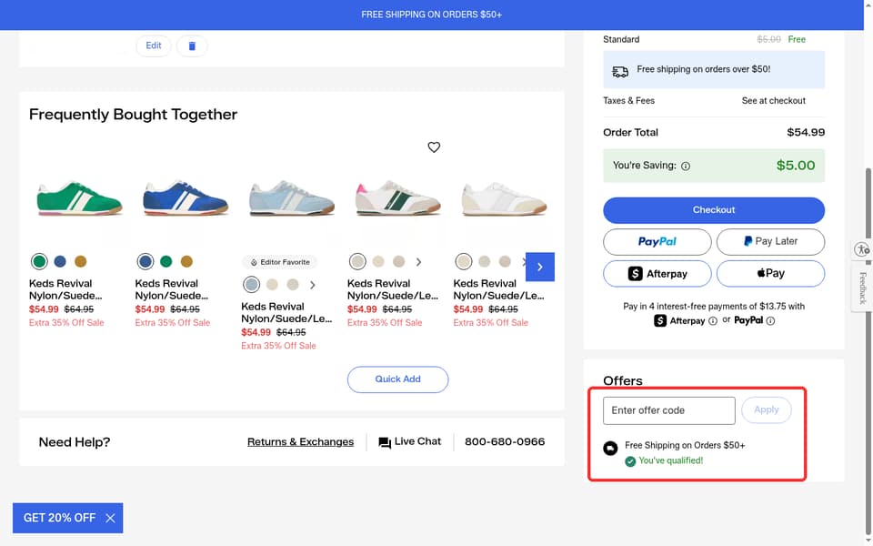Select blue swatch on first Keds product

(x=60, y=261)
